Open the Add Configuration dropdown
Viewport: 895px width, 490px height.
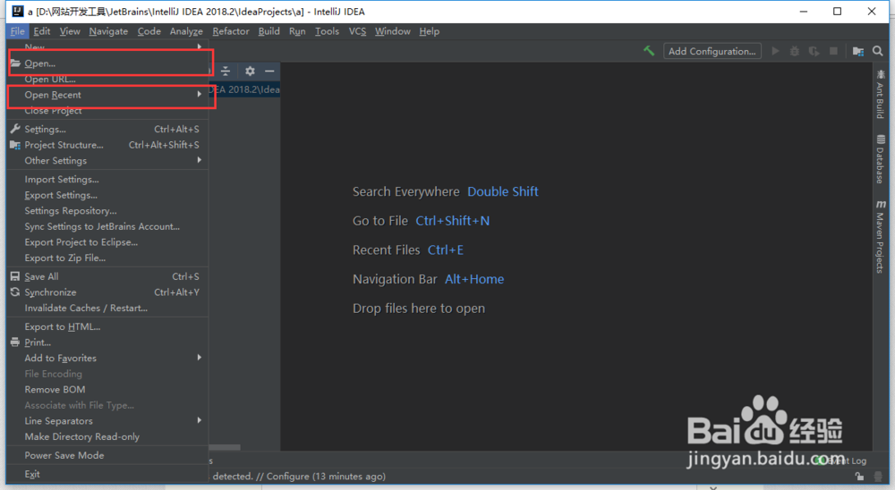click(x=712, y=51)
